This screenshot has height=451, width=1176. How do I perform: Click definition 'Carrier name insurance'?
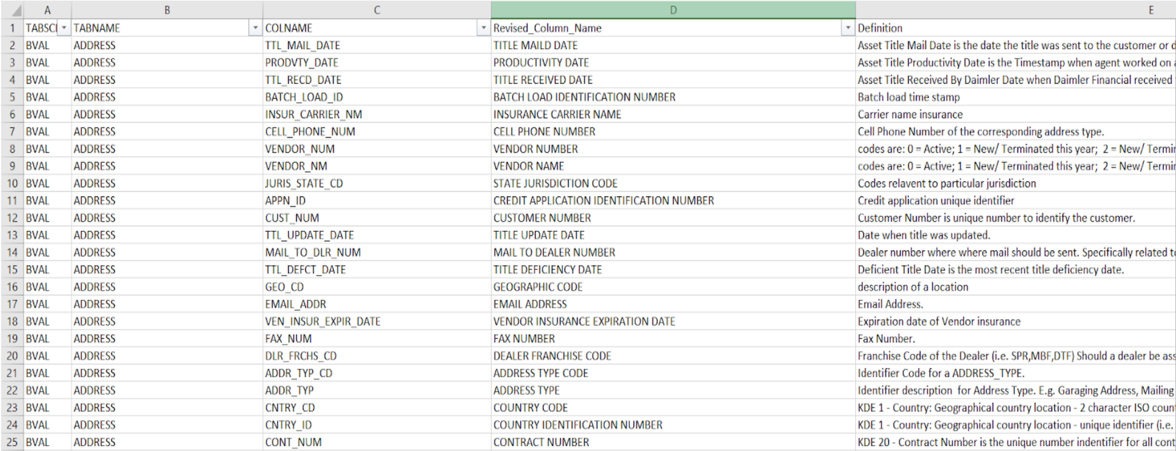[910, 114]
